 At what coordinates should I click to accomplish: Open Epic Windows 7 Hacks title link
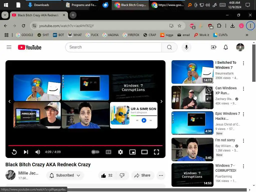pos(227,116)
